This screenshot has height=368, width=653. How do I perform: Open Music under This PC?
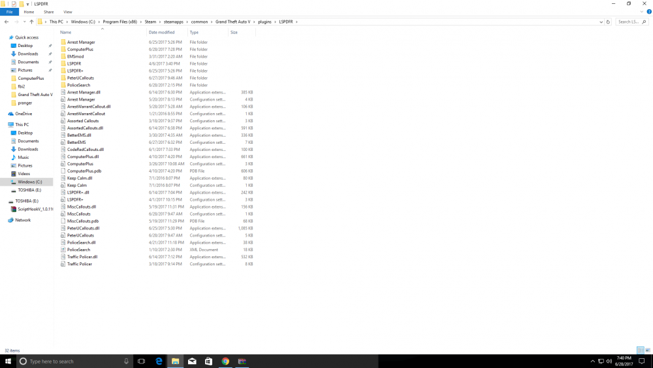pos(24,158)
